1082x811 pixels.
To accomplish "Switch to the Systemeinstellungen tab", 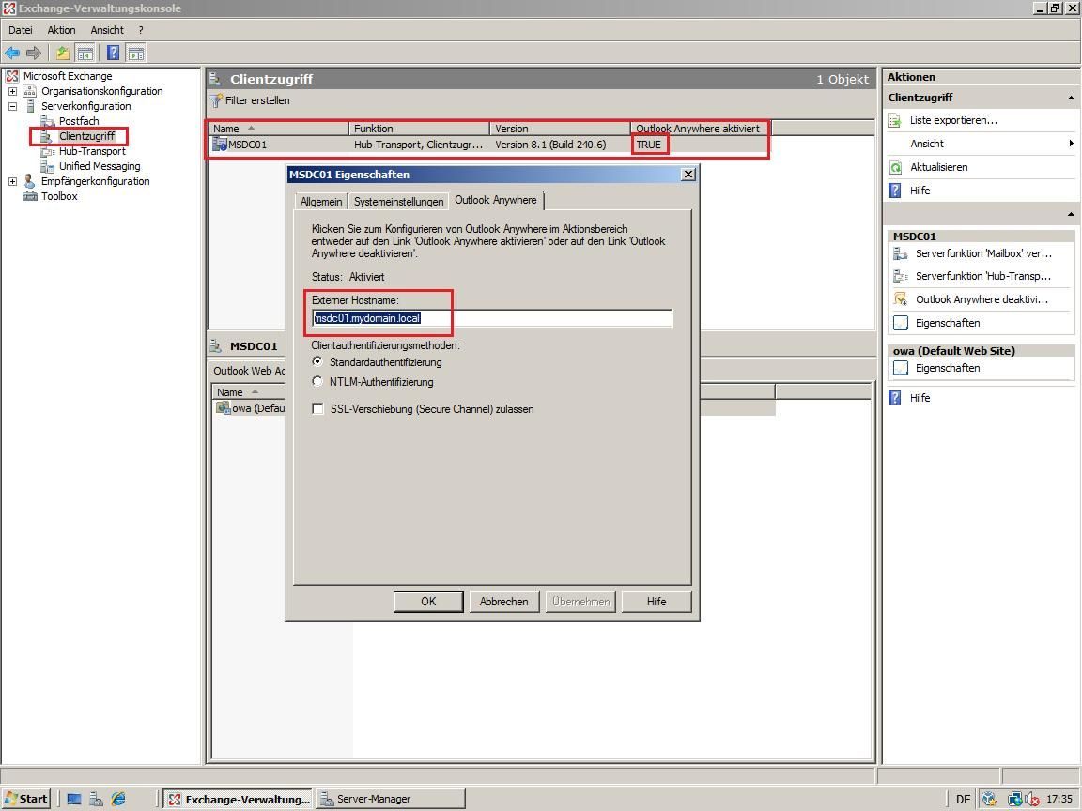I will click(399, 202).
